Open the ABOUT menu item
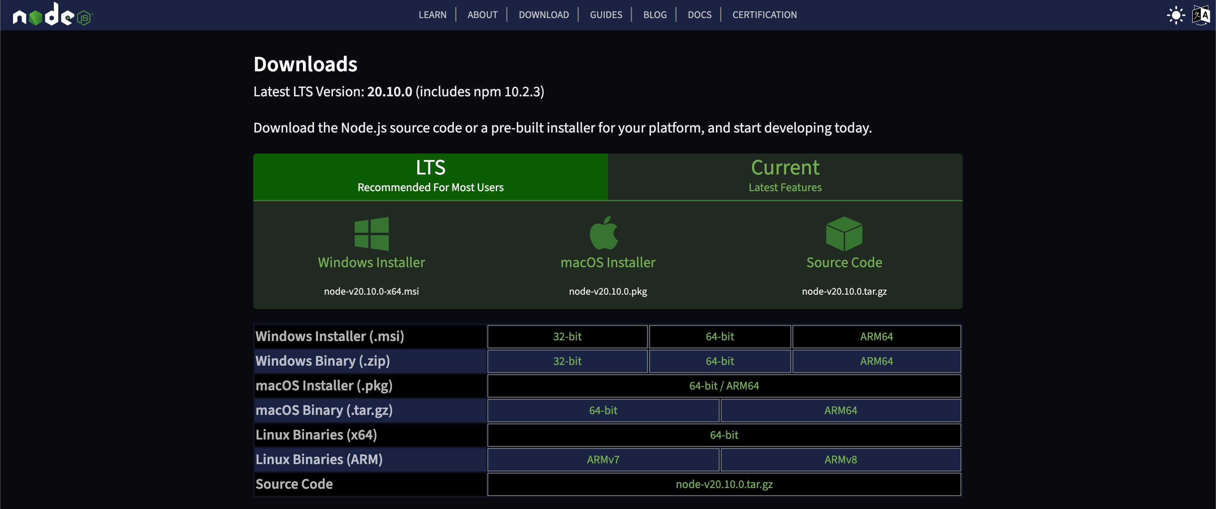 pos(482,14)
